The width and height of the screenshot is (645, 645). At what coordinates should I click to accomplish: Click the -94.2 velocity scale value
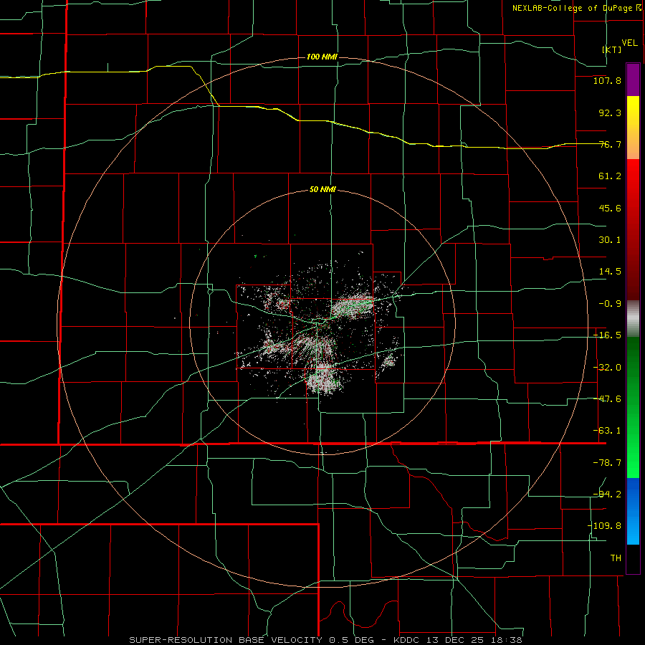point(607,494)
